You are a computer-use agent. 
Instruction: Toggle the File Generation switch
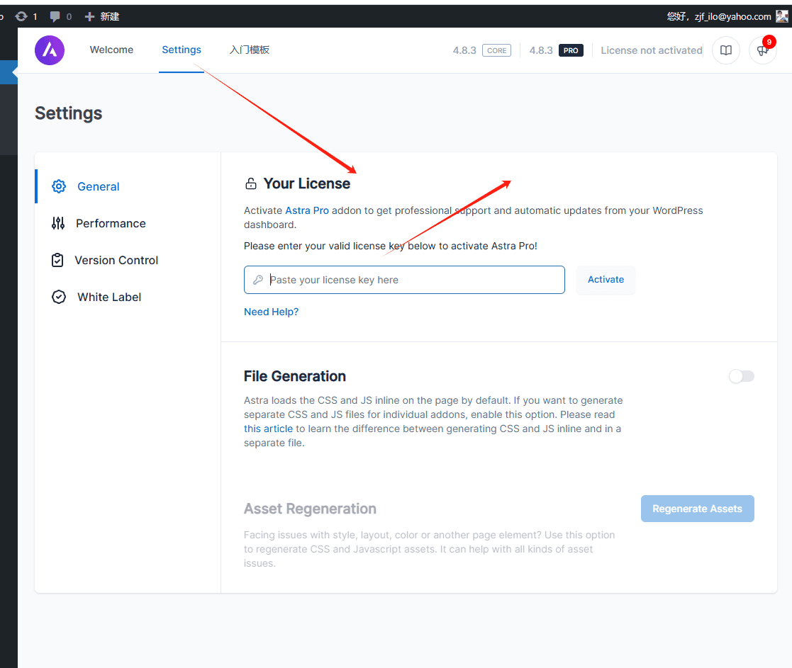click(741, 376)
